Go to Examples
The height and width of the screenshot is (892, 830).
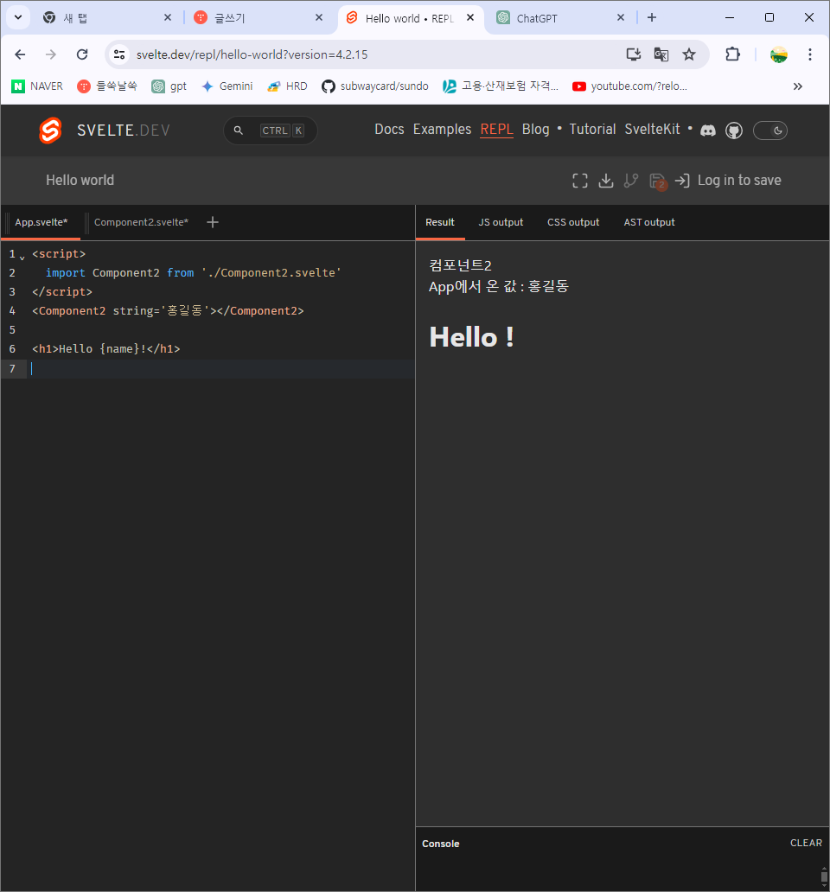[x=442, y=129]
